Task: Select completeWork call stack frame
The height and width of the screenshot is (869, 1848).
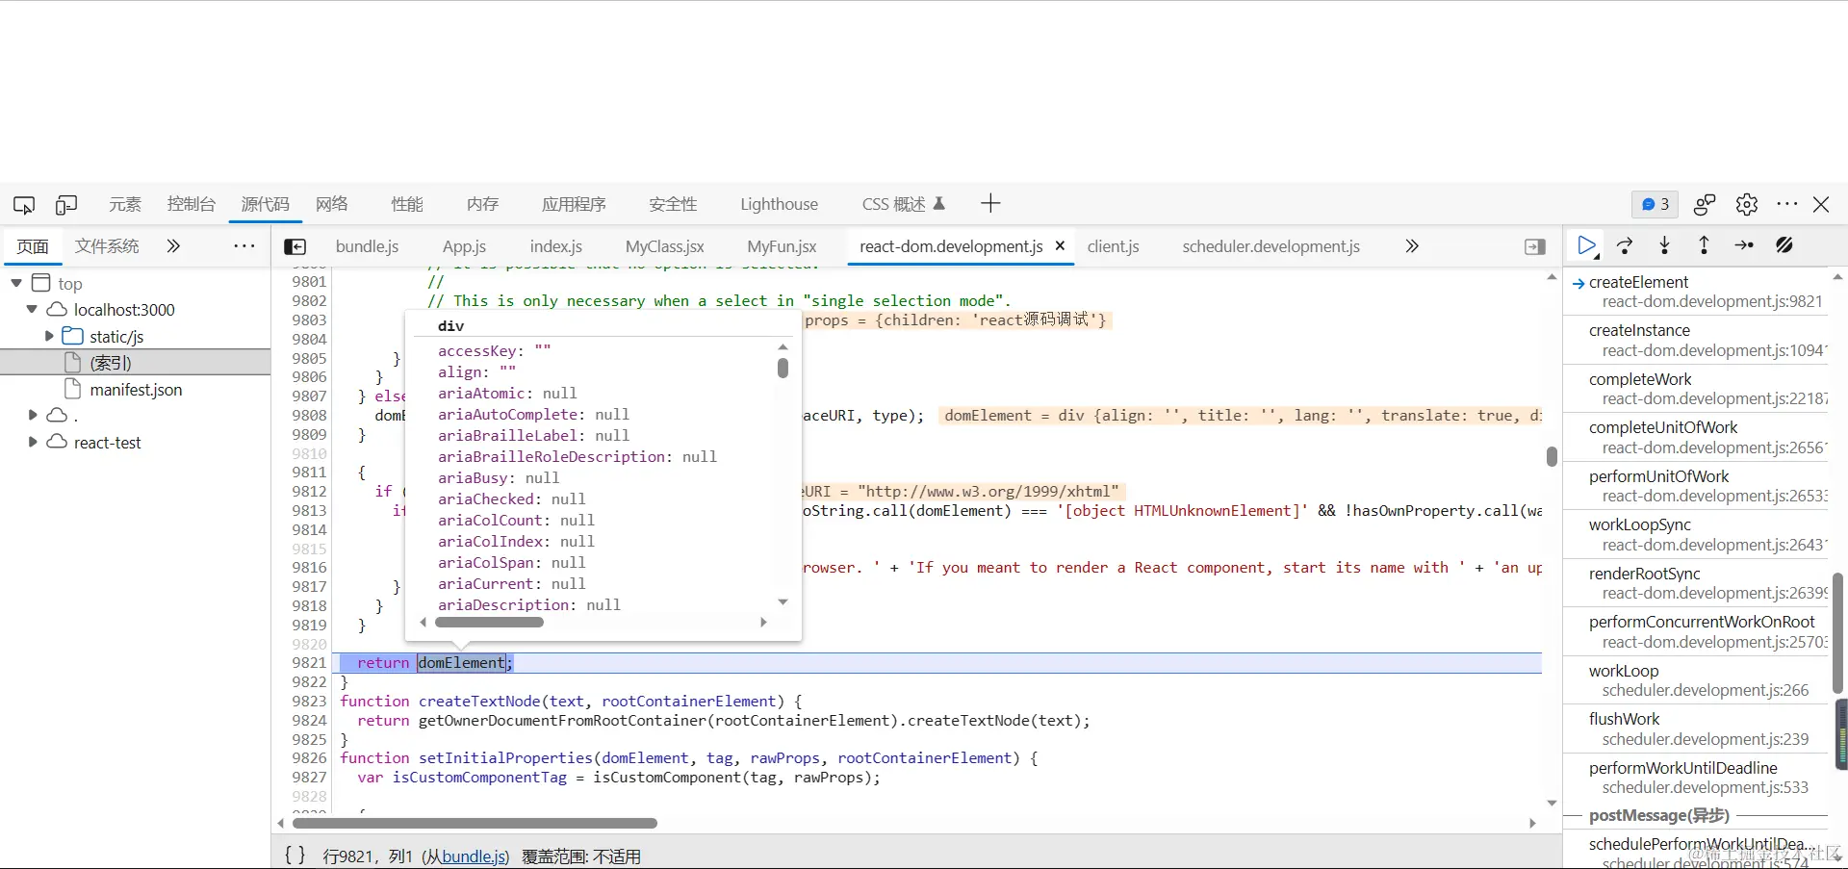Action: [x=1696, y=389]
